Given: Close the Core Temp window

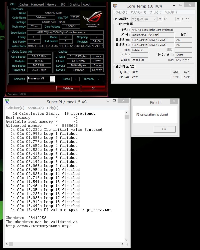Looking at the screenshot, I should point(190,5).
